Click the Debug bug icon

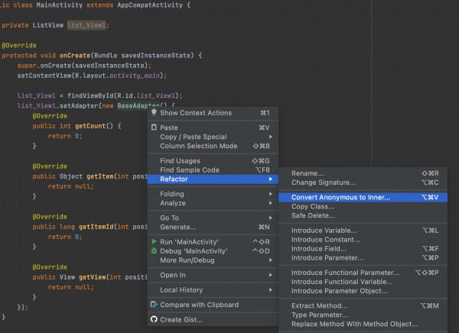(x=154, y=251)
